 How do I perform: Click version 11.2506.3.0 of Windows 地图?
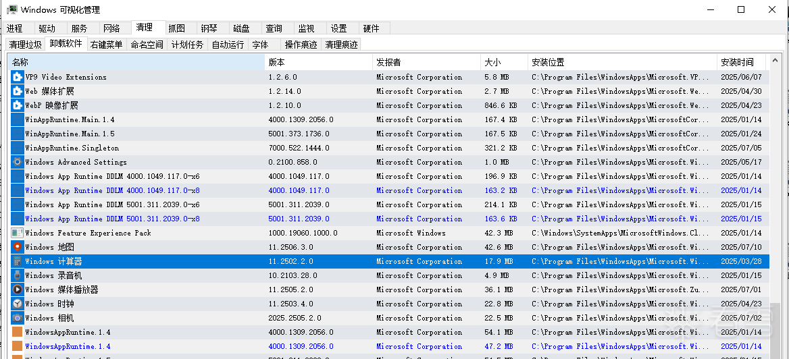[x=291, y=248]
